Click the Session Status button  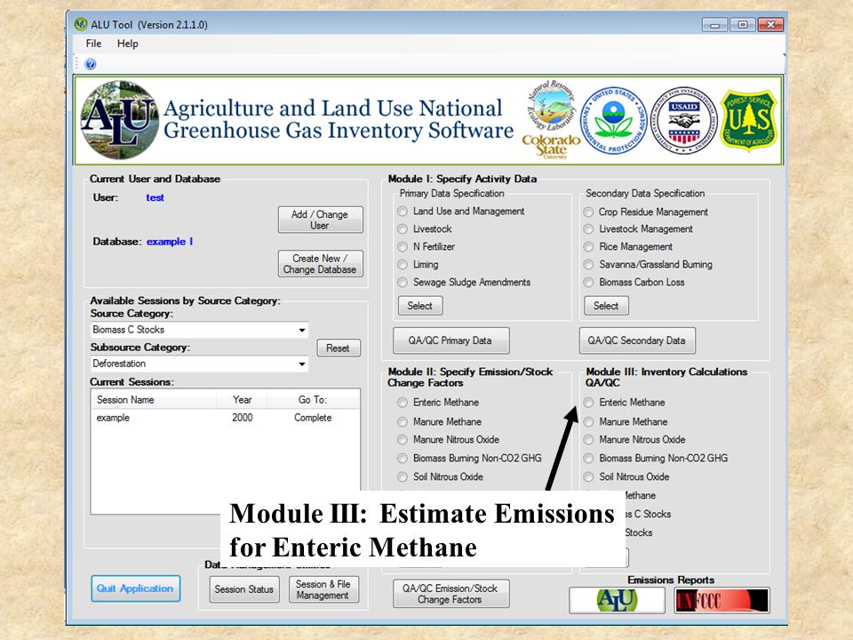[244, 589]
